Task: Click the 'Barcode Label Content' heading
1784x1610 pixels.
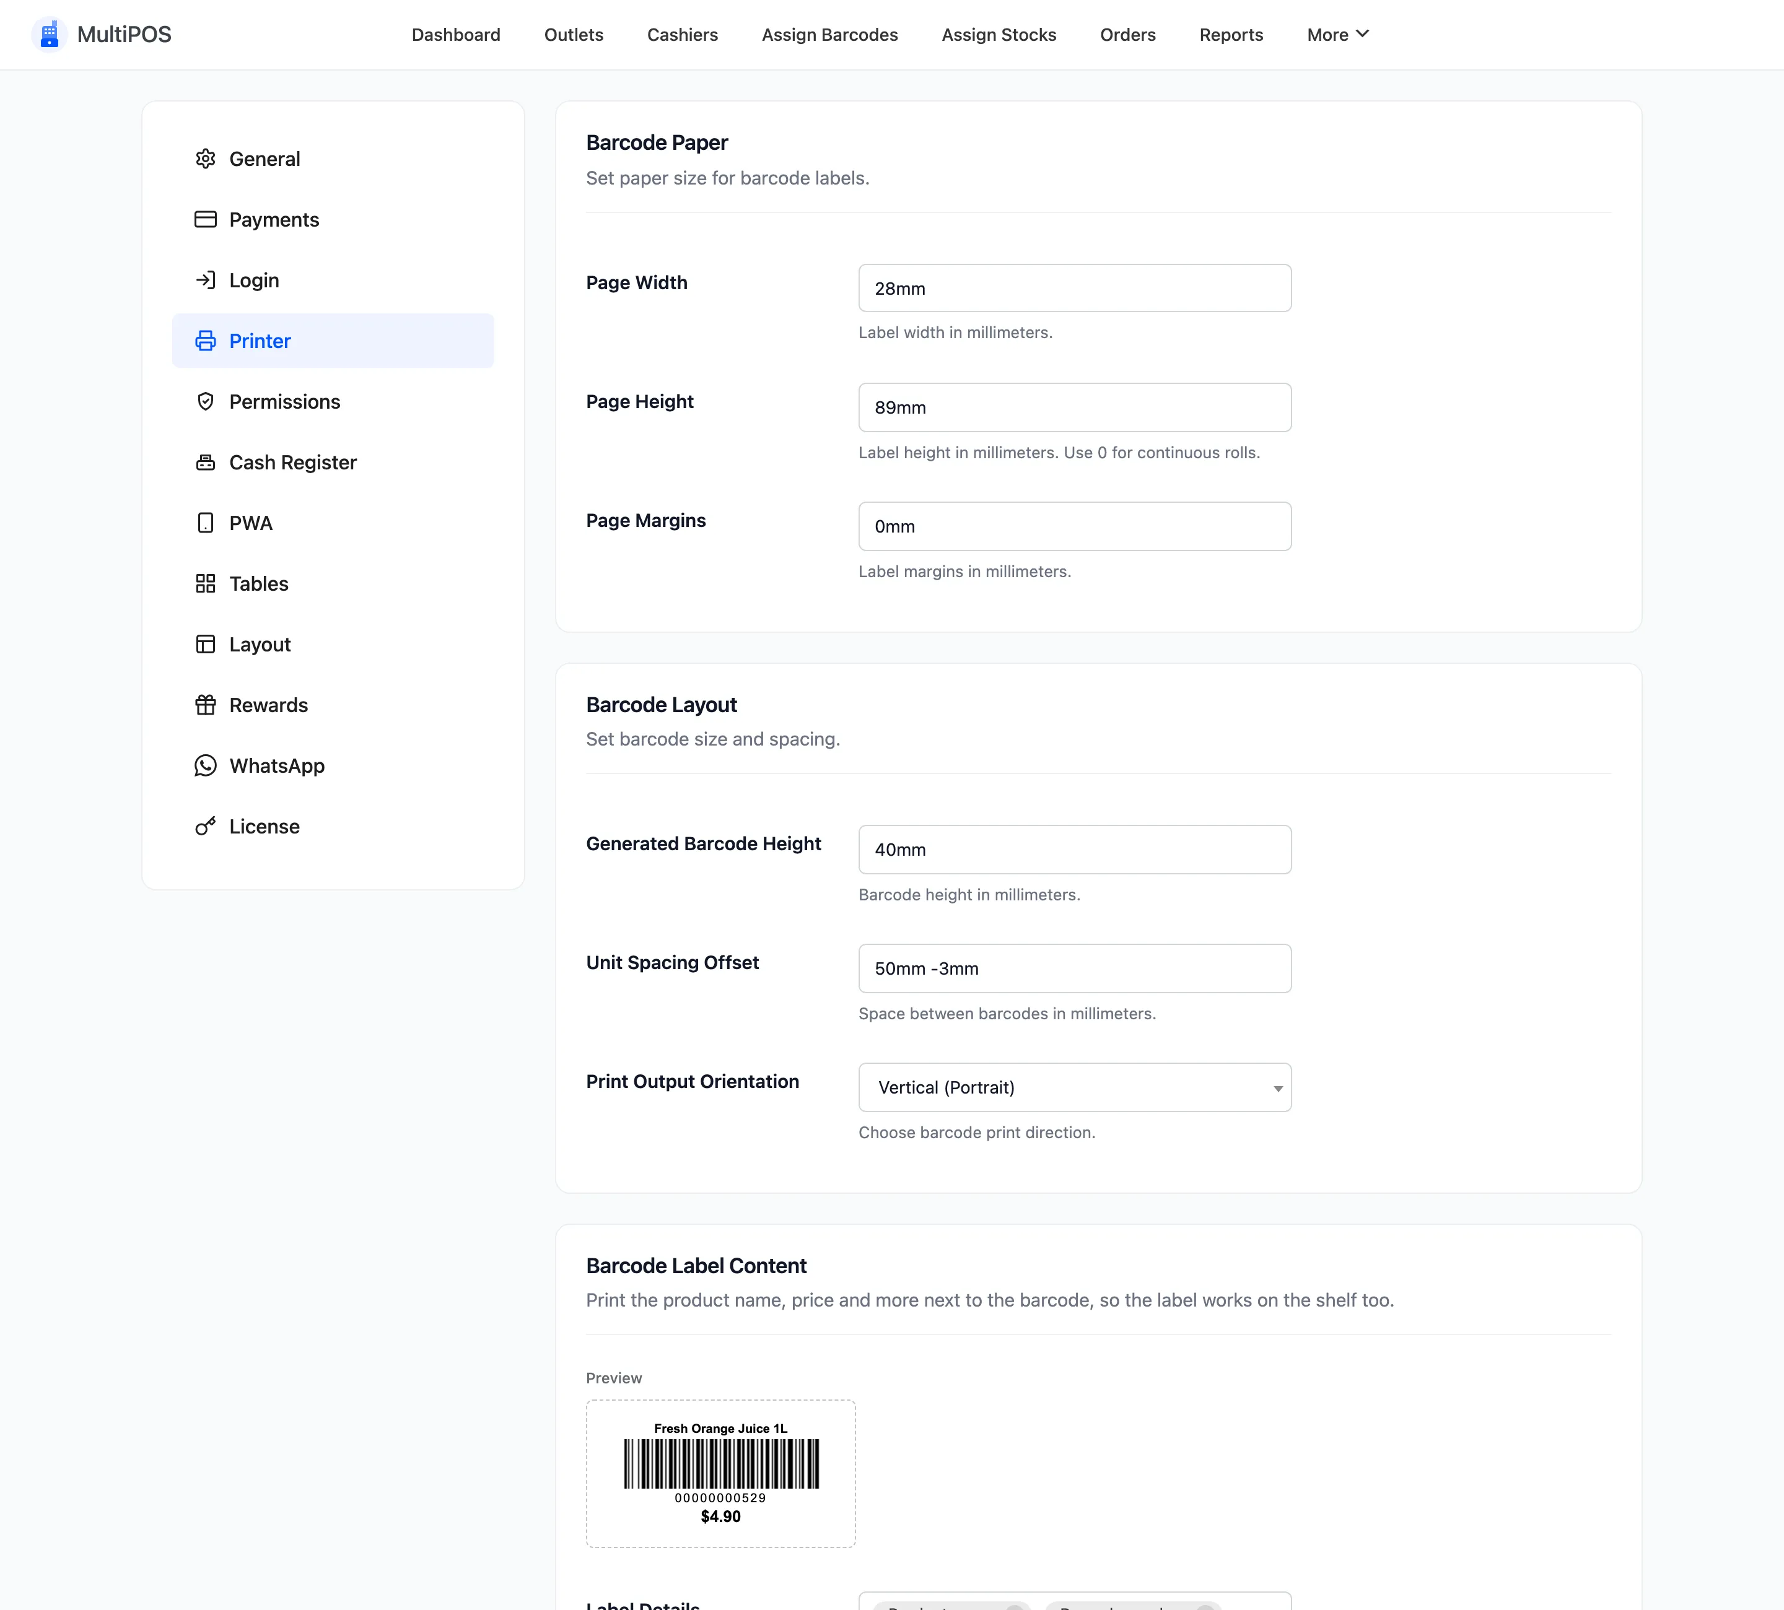Action: click(x=696, y=1266)
